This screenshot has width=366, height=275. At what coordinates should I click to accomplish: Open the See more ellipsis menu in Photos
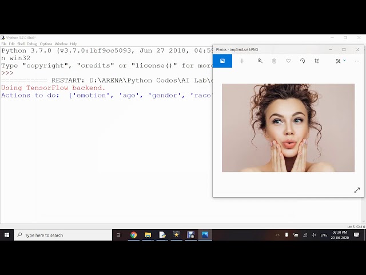coord(357,61)
